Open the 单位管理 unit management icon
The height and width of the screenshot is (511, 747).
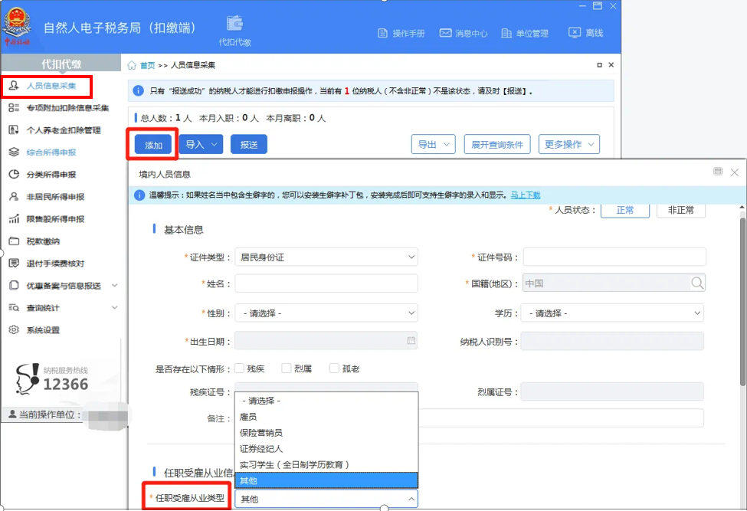click(506, 34)
